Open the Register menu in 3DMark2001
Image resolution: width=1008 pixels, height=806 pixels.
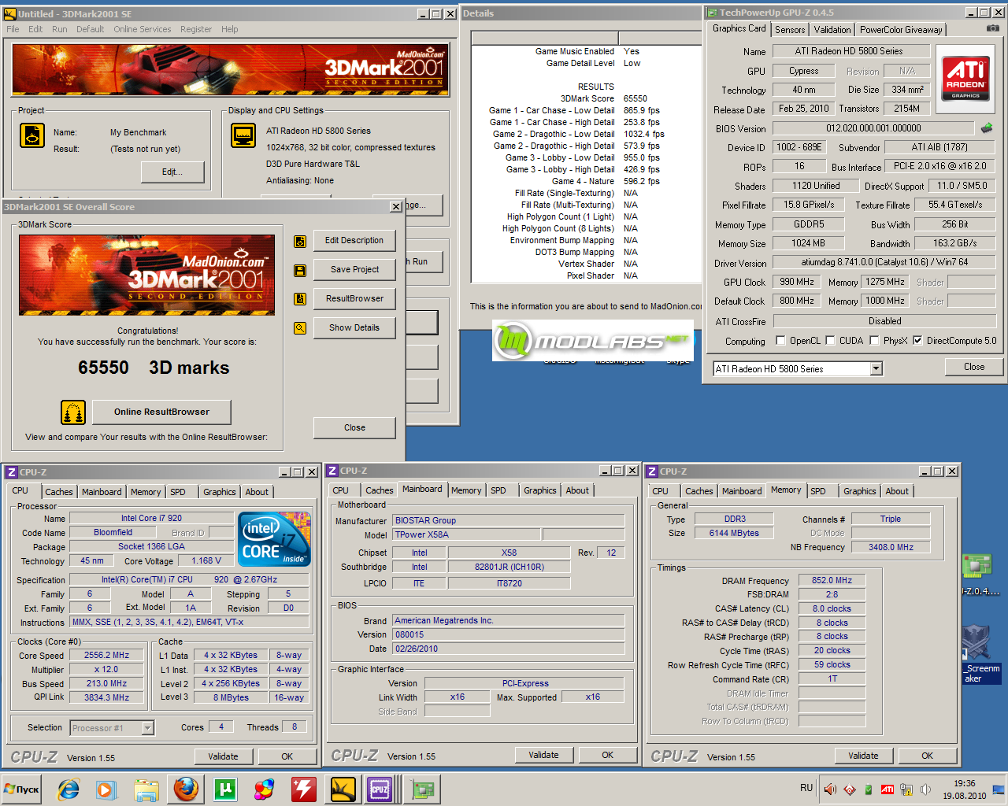pos(196,29)
